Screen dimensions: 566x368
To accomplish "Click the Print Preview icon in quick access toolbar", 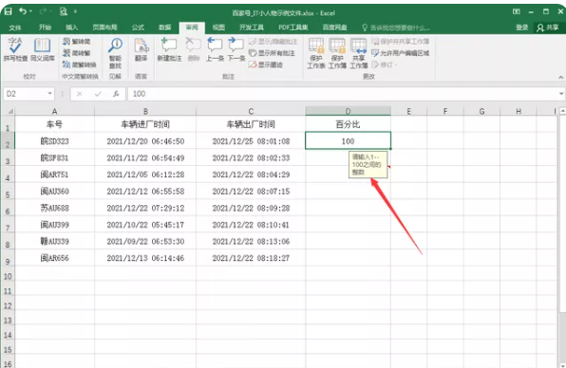I will coord(64,12).
